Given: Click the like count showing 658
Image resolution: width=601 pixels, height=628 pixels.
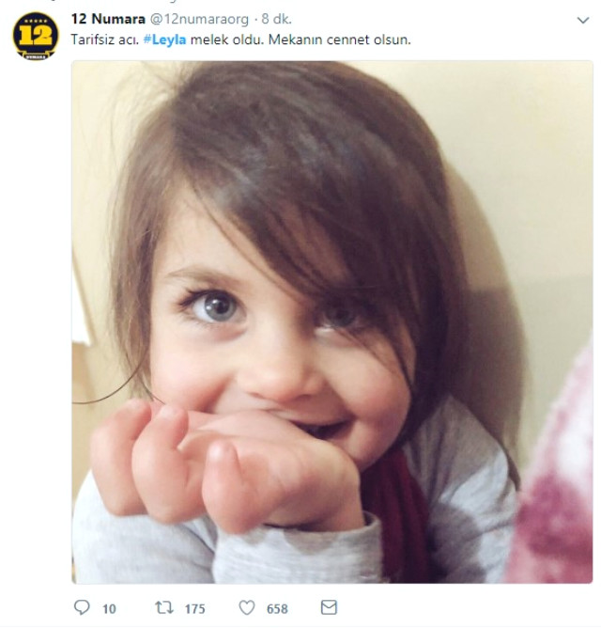Looking at the screenshot, I should pos(277,608).
